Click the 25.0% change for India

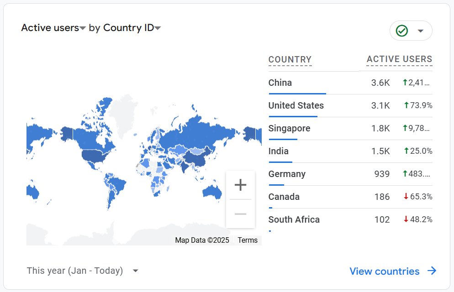pos(418,151)
